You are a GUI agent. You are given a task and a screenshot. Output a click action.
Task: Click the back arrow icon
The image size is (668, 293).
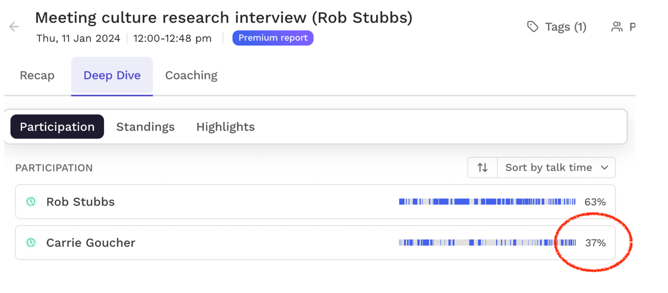pos(14,26)
